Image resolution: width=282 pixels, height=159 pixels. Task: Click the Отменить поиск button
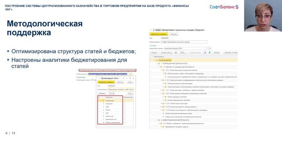click(195, 53)
